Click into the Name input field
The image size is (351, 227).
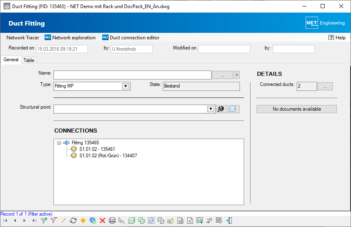click(x=132, y=75)
